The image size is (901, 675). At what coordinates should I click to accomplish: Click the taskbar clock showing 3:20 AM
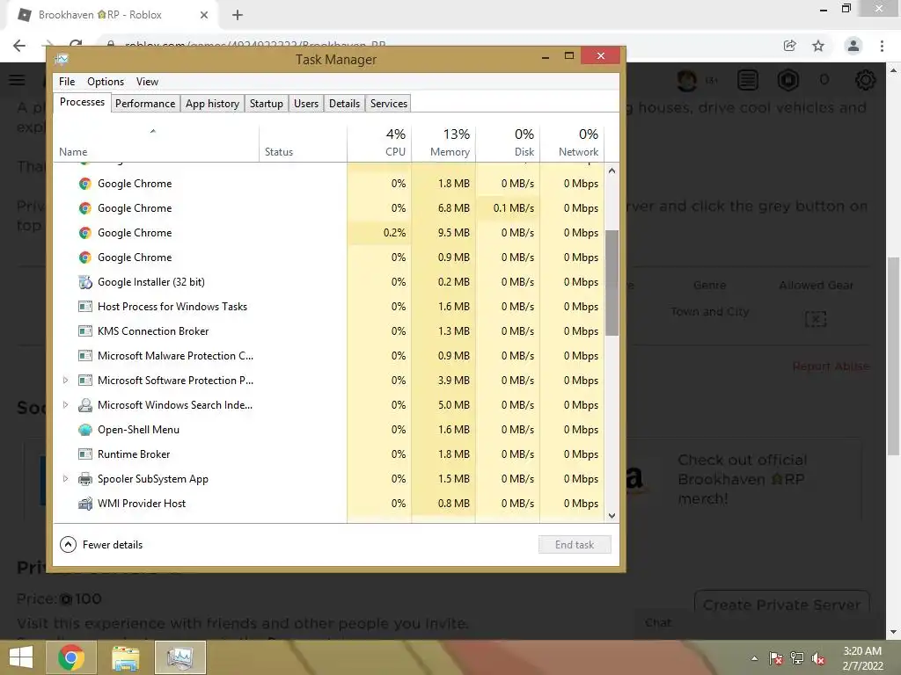tap(862, 658)
